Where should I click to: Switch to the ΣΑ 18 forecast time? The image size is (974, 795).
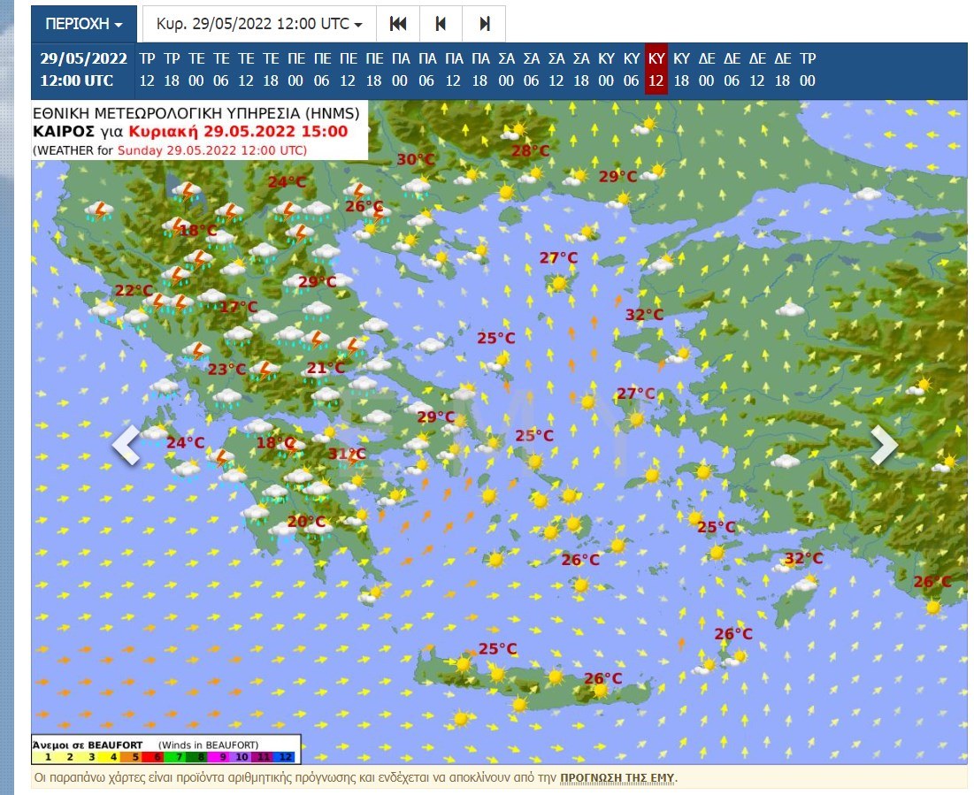coord(580,69)
